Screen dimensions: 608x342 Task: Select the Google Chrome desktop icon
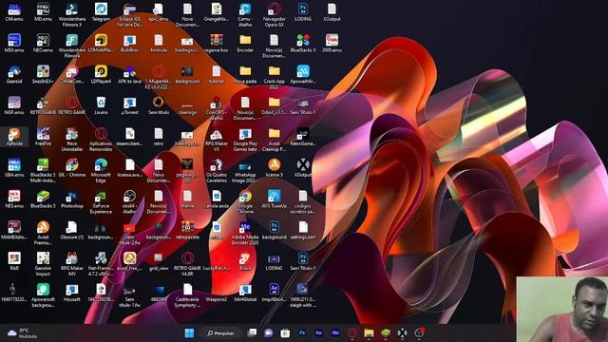[x=245, y=202]
